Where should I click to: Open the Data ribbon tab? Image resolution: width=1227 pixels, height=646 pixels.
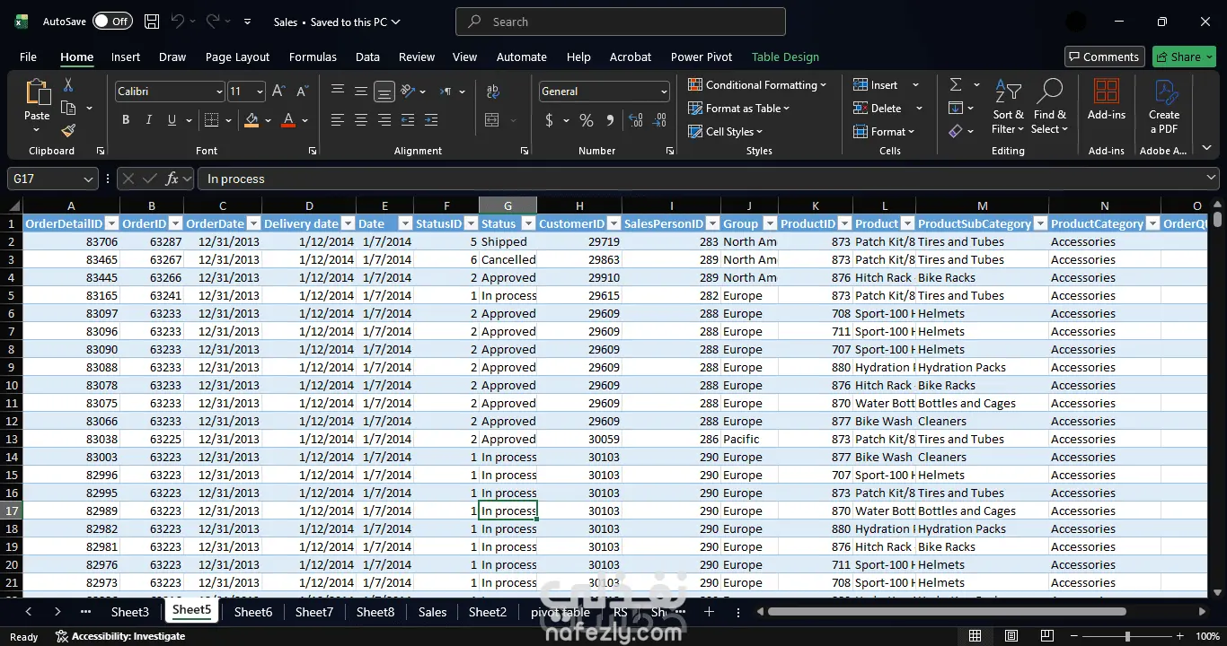[x=367, y=57]
